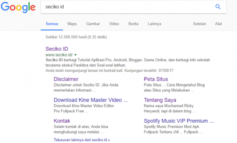Open the Berita results tab
The image size is (237, 143).
[x=133, y=24]
